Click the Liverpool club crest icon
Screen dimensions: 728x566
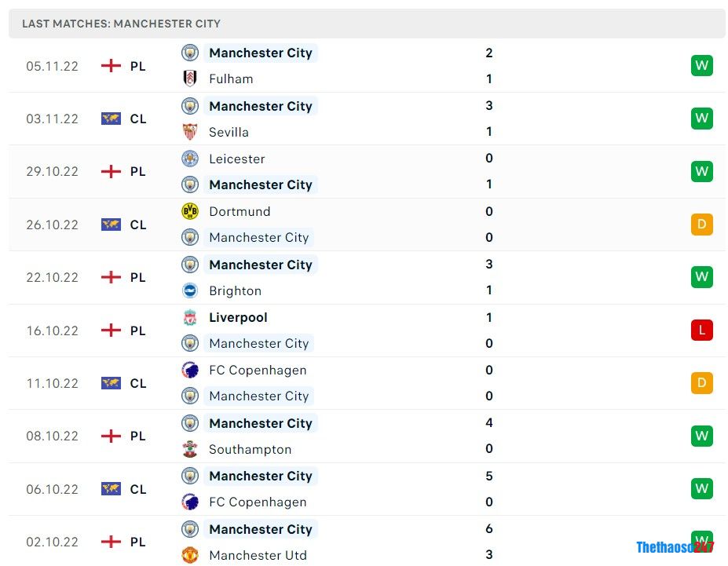point(190,318)
